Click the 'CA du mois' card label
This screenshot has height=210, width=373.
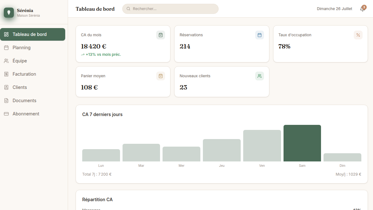tap(91, 35)
